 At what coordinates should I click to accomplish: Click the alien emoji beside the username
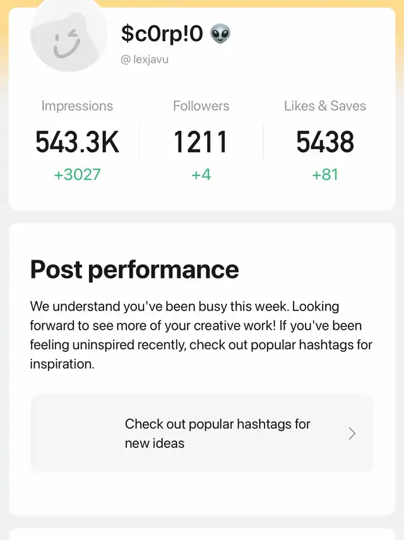tap(220, 34)
